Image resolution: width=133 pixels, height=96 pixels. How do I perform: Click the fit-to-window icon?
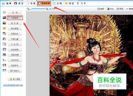pos(50,9)
